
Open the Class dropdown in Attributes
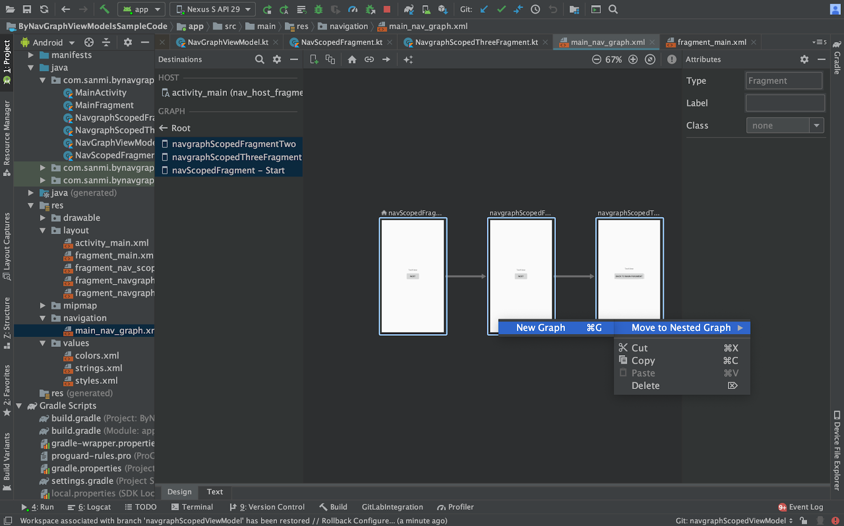[x=817, y=125]
